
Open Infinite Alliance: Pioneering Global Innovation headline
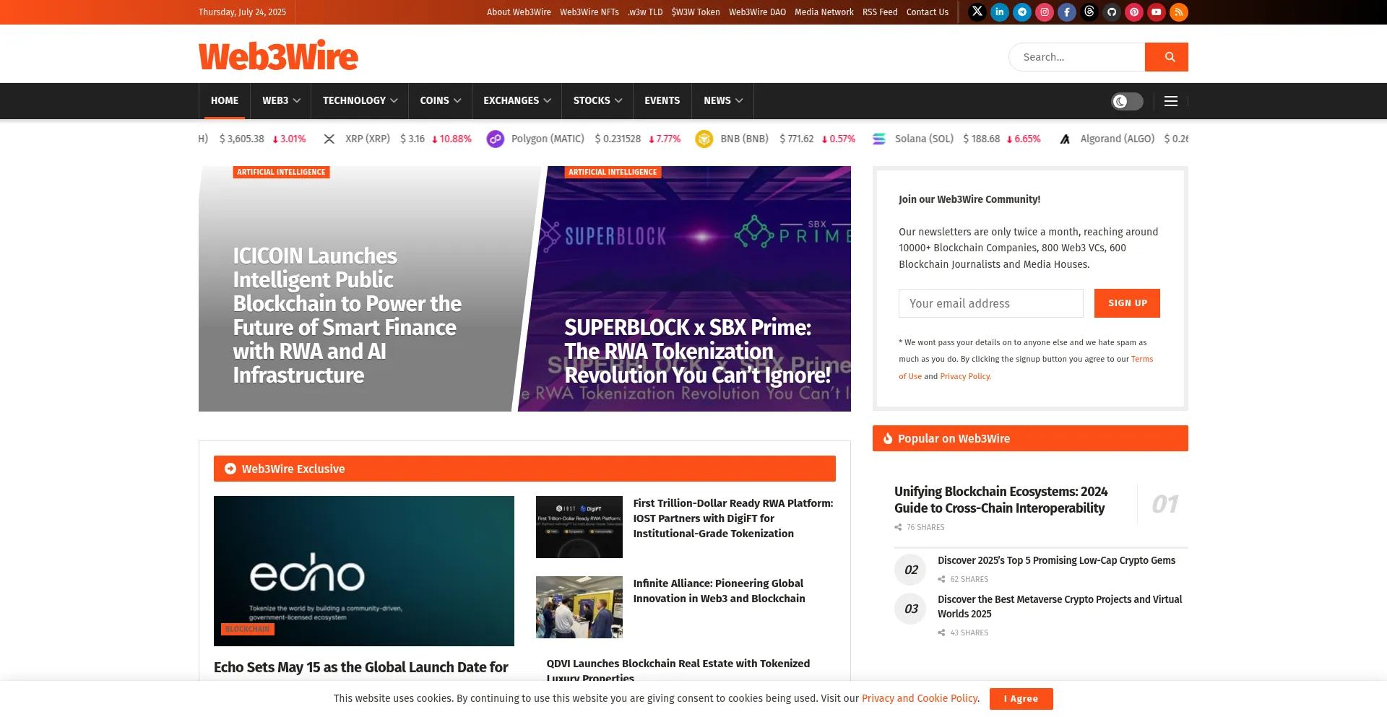(x=719, y=591)
